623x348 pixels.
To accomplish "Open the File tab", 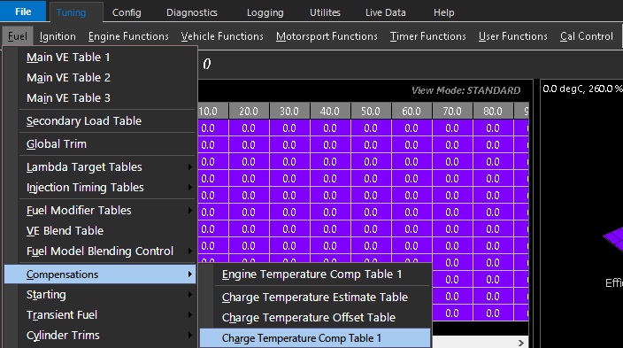I will tap(23, 12).
